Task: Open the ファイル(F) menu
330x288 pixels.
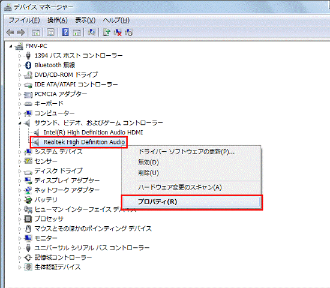Action: coord(24,20)
